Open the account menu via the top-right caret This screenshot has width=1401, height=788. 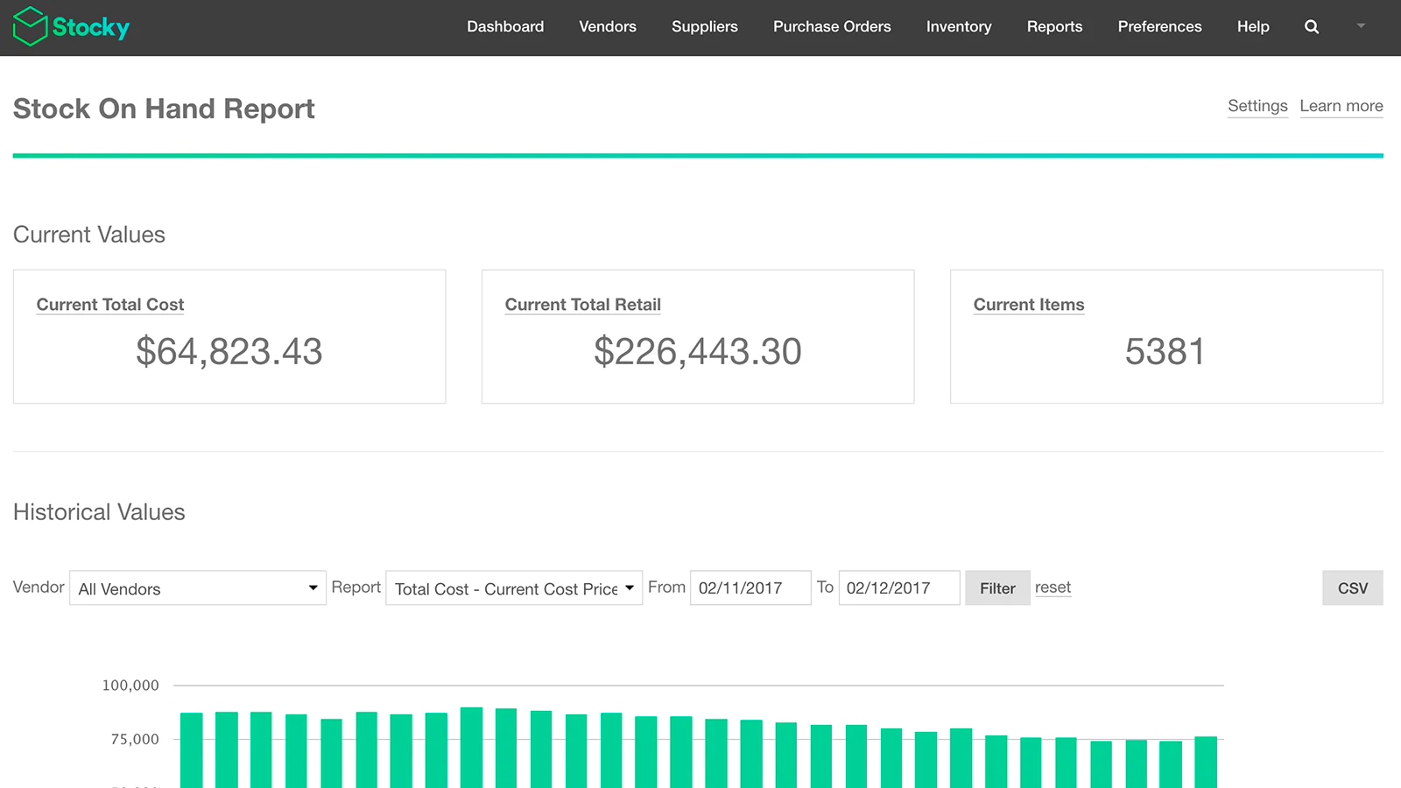(x=1360, y=27)
